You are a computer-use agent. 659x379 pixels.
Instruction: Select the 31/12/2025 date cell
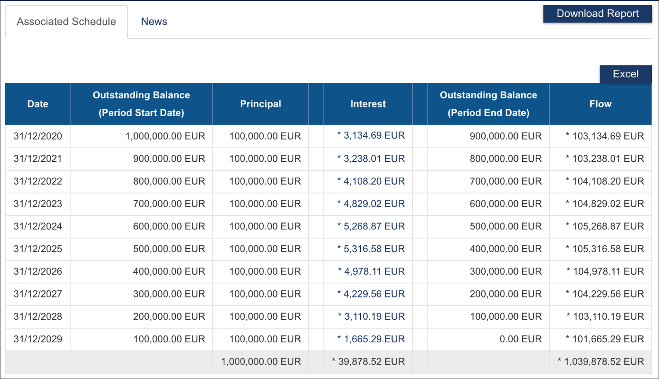38,249
